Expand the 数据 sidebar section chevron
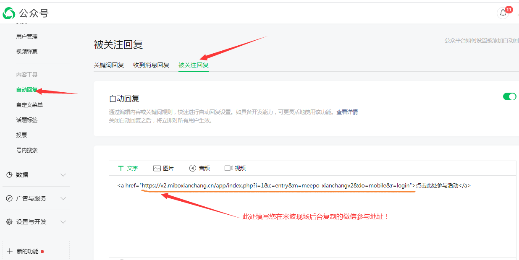The width and height of the screenshot is (519, 260). (x=63, y=175)
